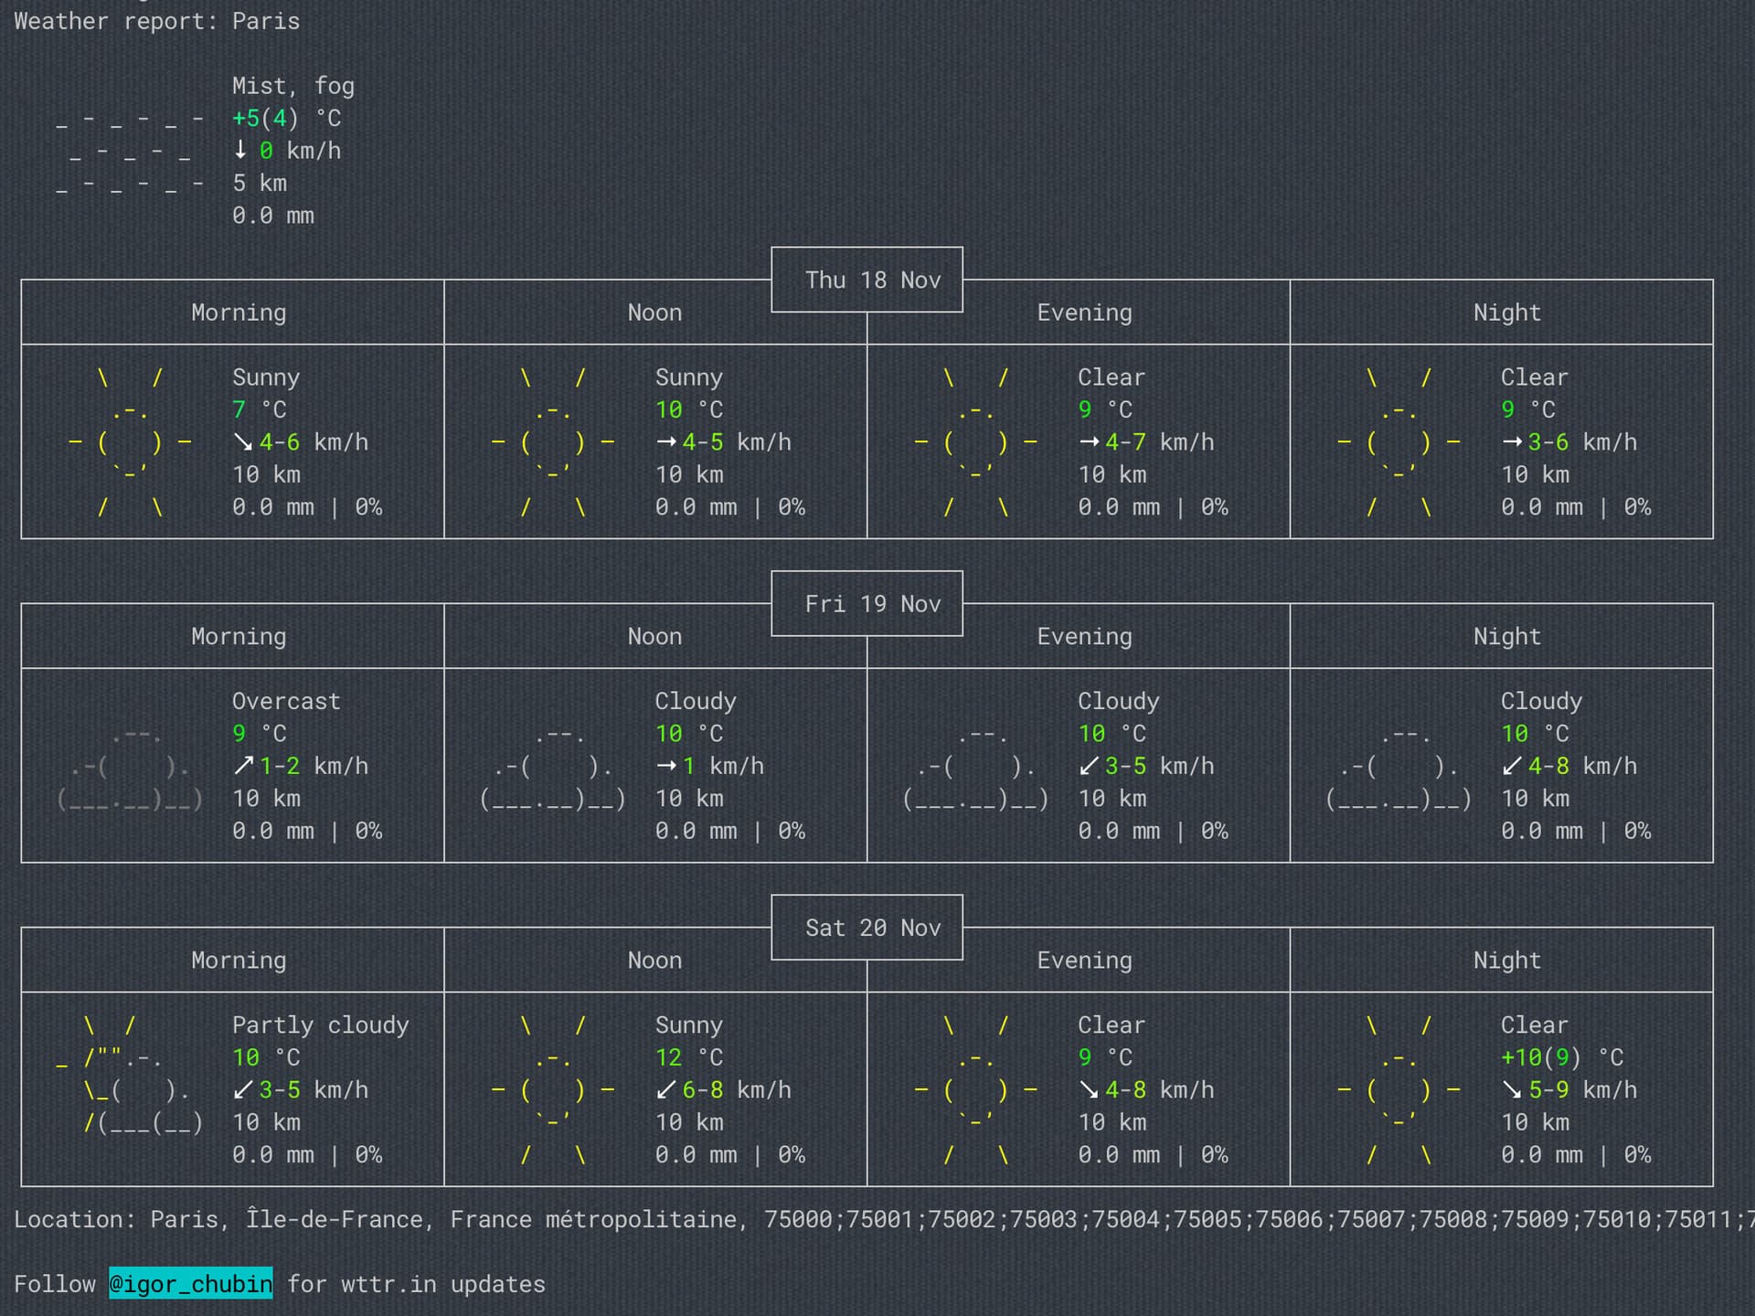Select the sunny icon in Saturday Noon cell

pyautogui.click(x=553, y=1089)
